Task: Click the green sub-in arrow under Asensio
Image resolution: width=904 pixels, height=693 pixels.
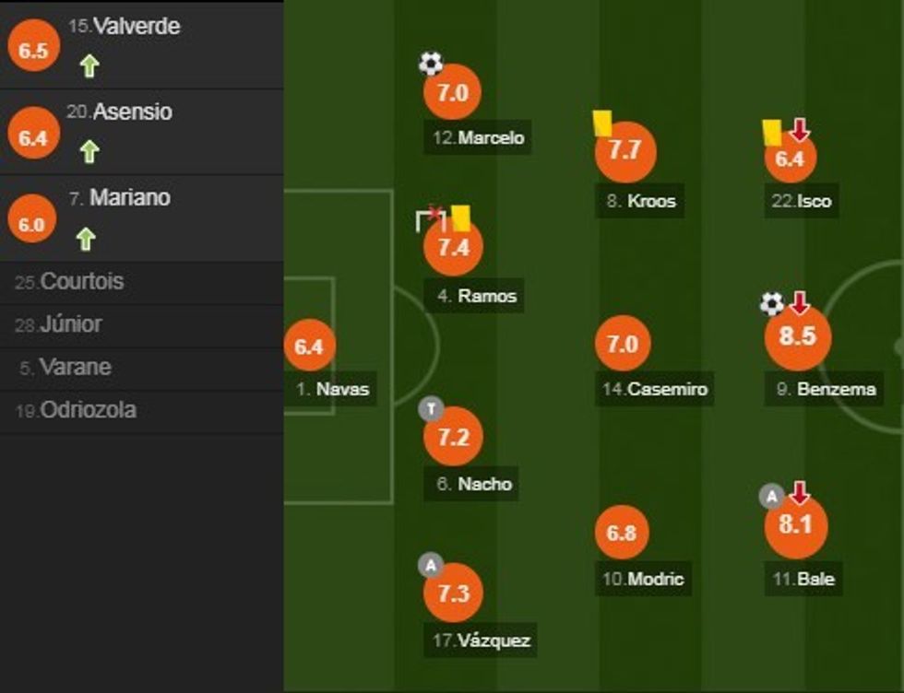Action: 89,151
